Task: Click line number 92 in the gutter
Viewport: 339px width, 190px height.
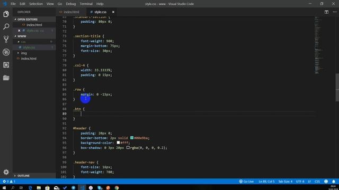Action: (64, 128)
